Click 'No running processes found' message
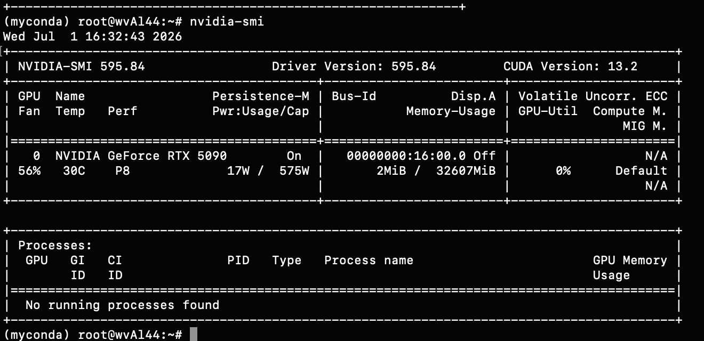Viewport: 704px width, 341px height. 123,305
